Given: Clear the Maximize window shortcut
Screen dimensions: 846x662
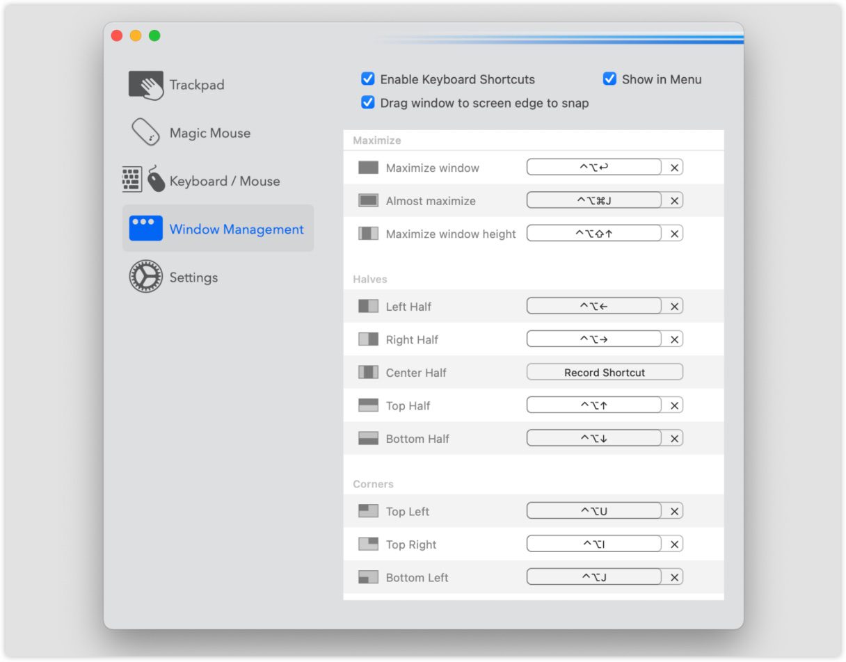Looking at the screenshot, I should (673, 168).
